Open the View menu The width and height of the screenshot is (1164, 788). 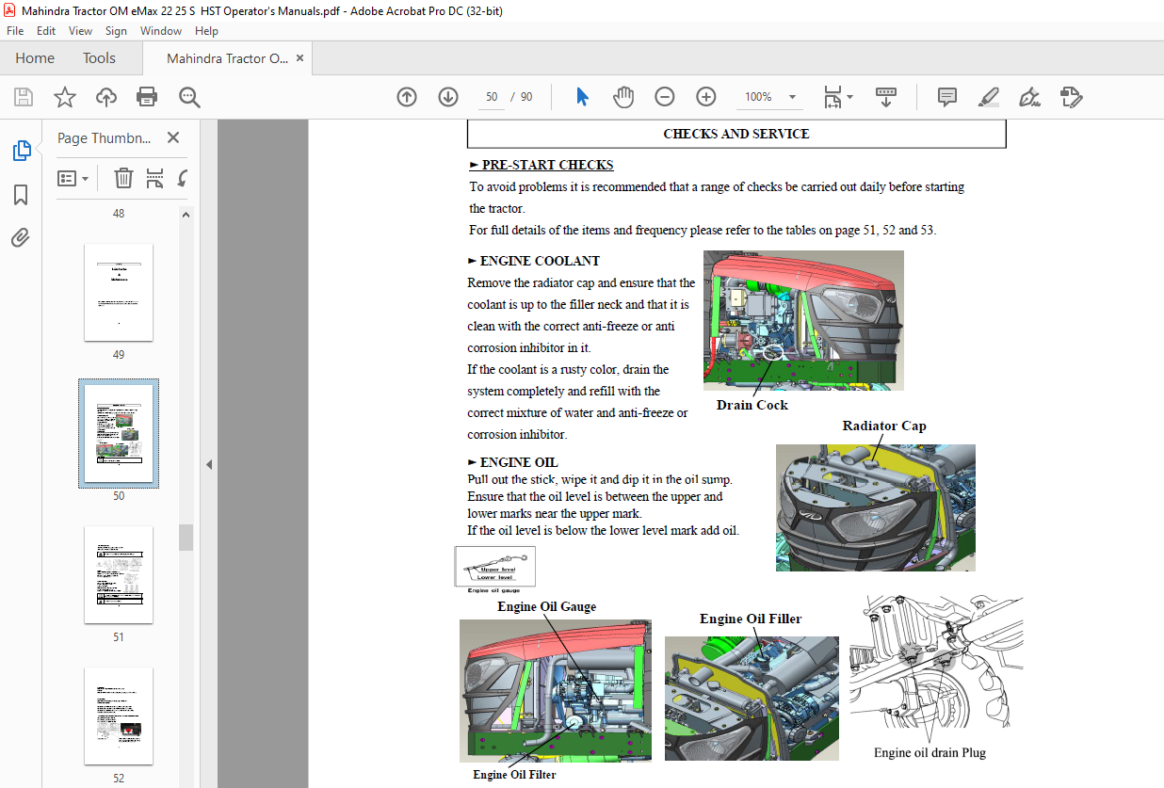[80, 31]
